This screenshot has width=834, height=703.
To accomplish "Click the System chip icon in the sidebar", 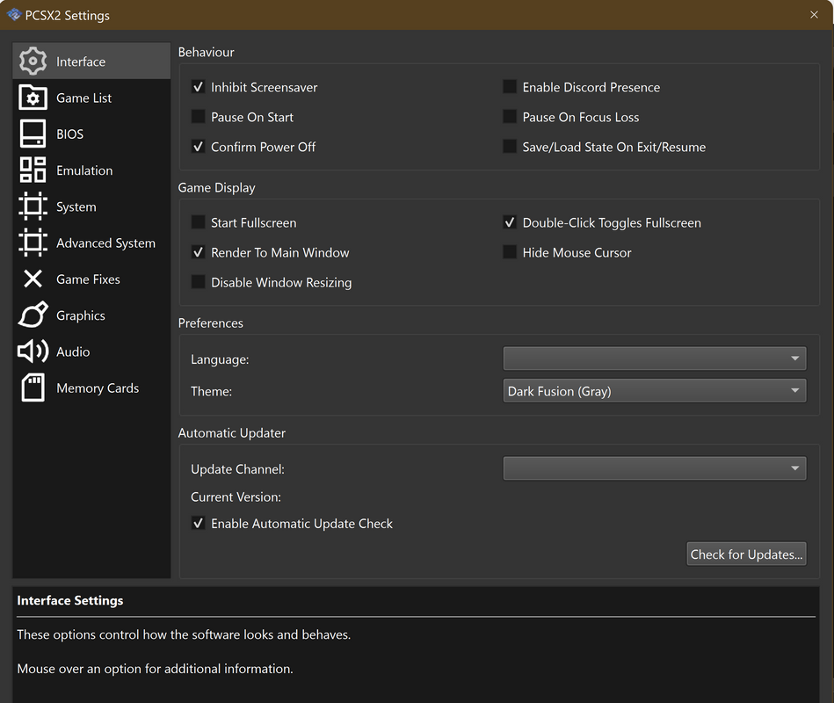I will click(x=33, y=207).
